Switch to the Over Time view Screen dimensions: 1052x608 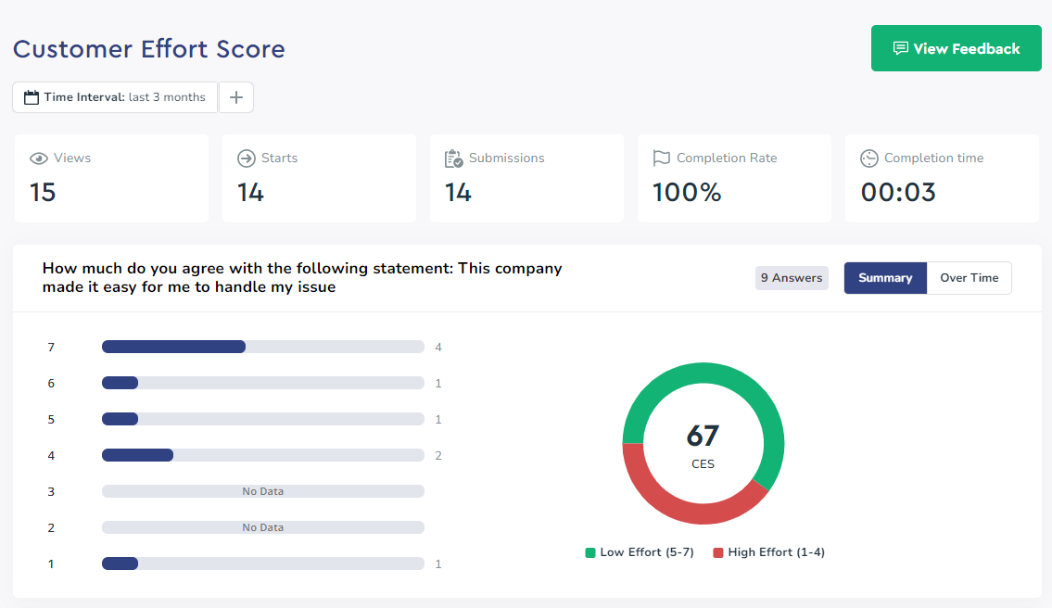pyautogui.click(x=969, y=278)
